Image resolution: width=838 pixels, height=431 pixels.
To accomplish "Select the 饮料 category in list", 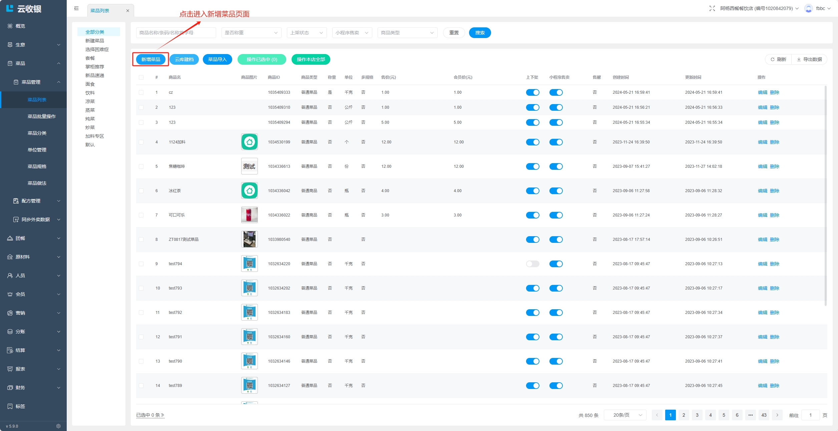I will point(90,93).
